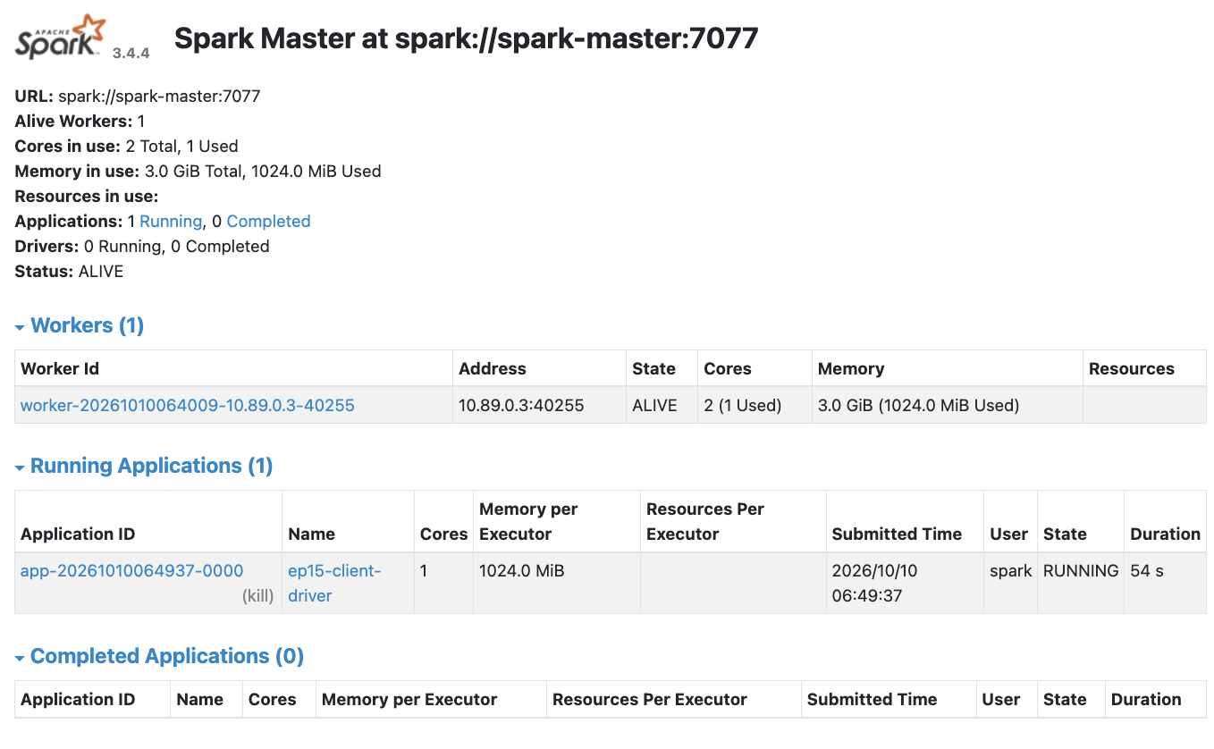This screenshot has height=749, width=1214.
Task: Open application app-20261010064937-0000
Action: click(131, 570)
